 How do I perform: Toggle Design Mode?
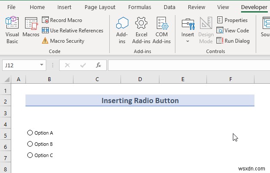(206, 30)
